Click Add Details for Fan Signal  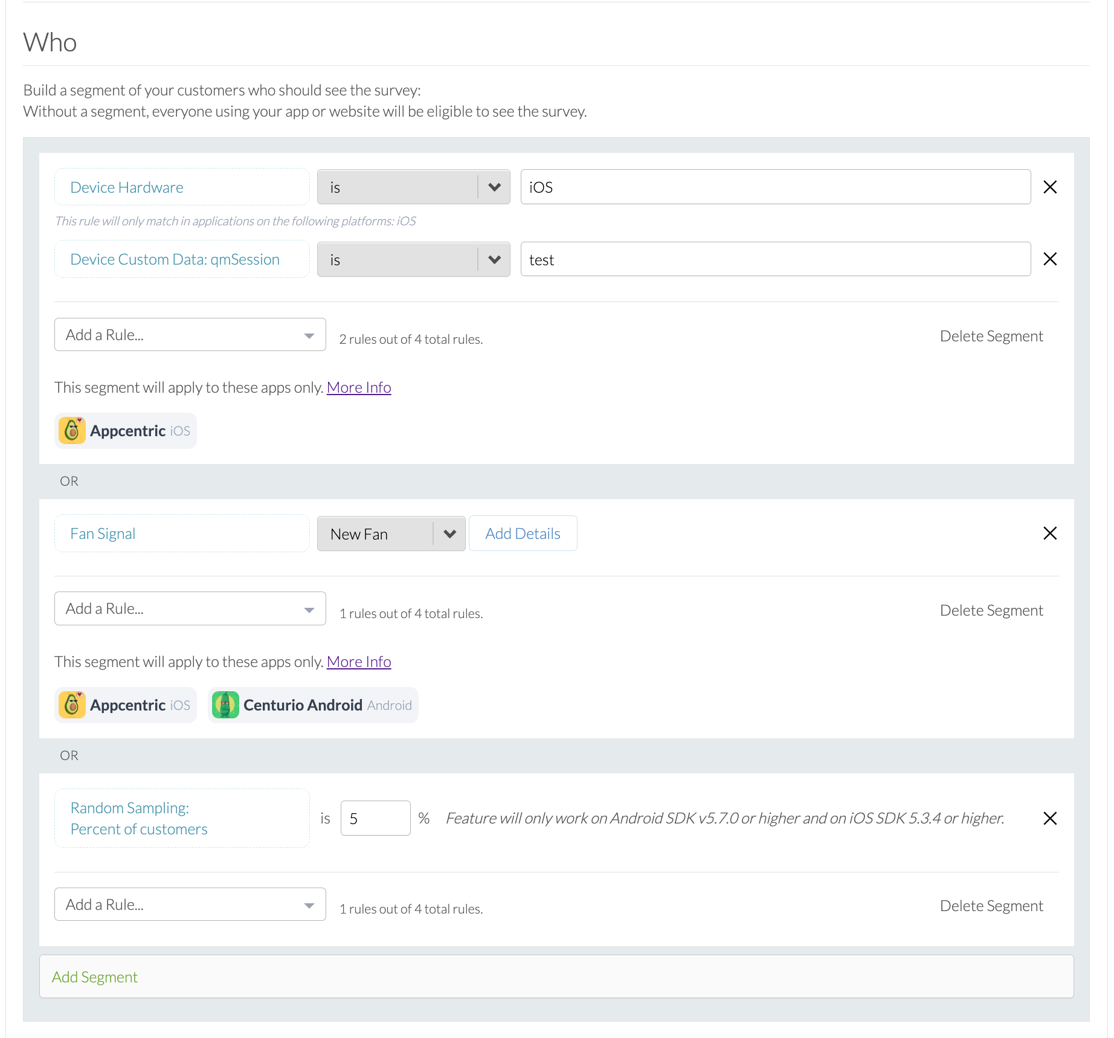pos(523,534)
